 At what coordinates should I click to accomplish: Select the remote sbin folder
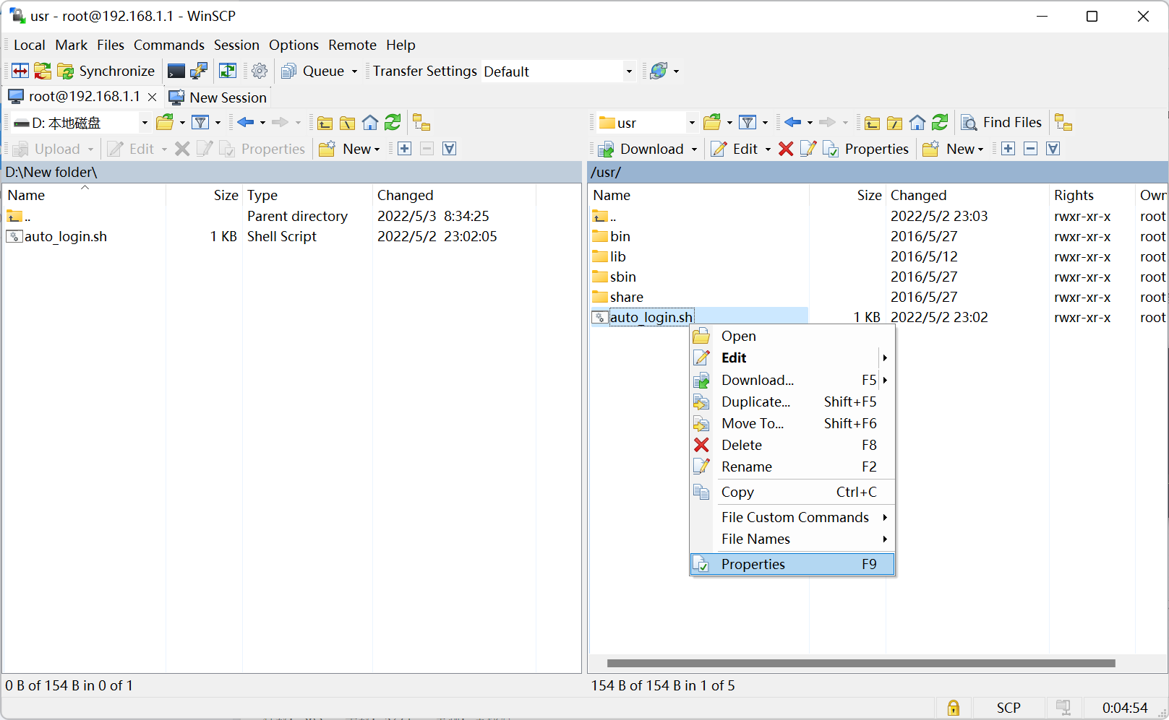(622, 277)
